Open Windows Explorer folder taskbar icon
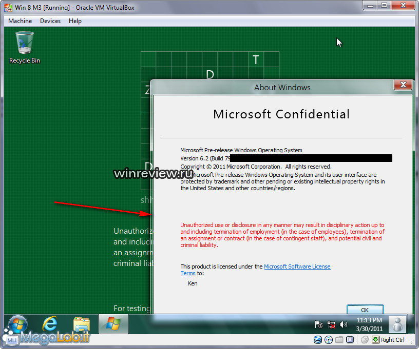Screen dimensions: 419x349 pyautogui.click(x=82, y=324)
